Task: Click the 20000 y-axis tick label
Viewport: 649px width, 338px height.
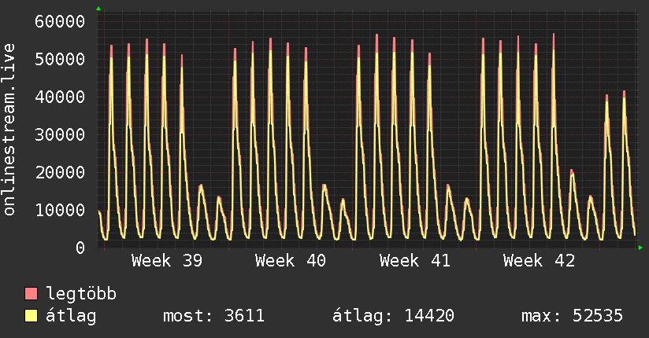Action: (61, 172)
